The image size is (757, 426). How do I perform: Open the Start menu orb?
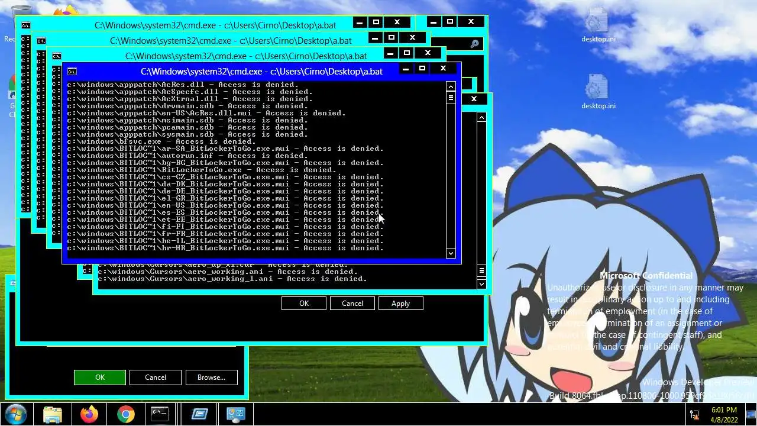[15, 414]
